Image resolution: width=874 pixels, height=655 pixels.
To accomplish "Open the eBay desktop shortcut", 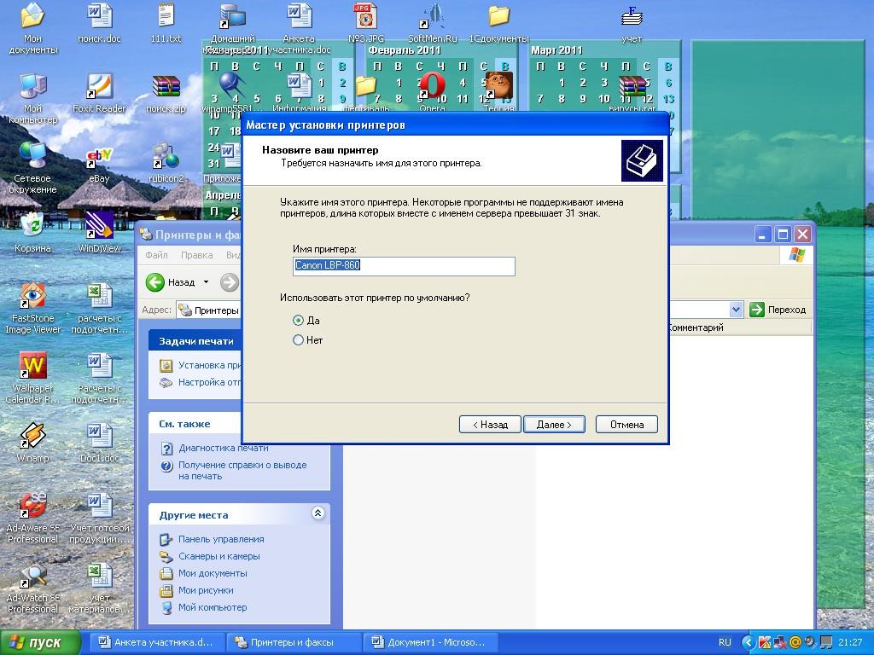I will (99, 158).
